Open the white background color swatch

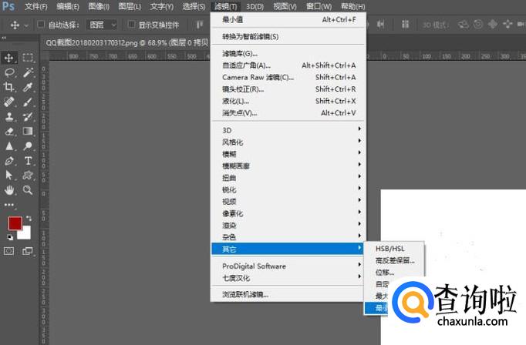pyautogui.click(x=26, y=235)
